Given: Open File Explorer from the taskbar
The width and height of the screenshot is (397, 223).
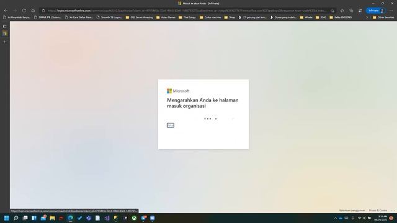Looking at the screenshot, I should pyautogui.click(x=52, y=218).
